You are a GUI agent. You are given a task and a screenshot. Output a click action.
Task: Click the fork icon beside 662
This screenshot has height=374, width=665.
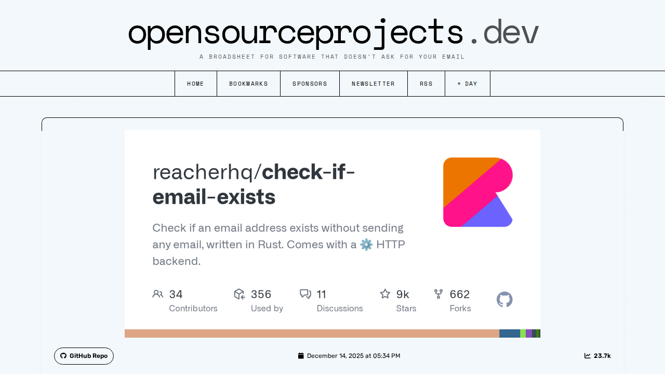pyautogui.click(x=438, y=294)
